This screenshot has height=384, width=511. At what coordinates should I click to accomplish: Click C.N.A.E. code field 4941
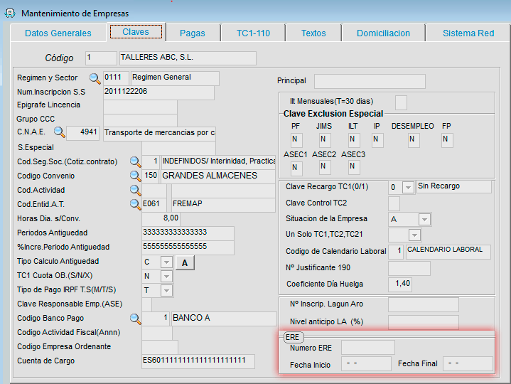pyautogui.click(x=82, y=133)
